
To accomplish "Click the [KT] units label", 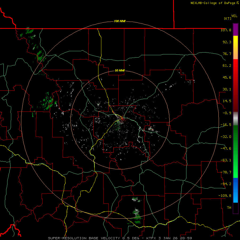I will (x=228, y=18).
